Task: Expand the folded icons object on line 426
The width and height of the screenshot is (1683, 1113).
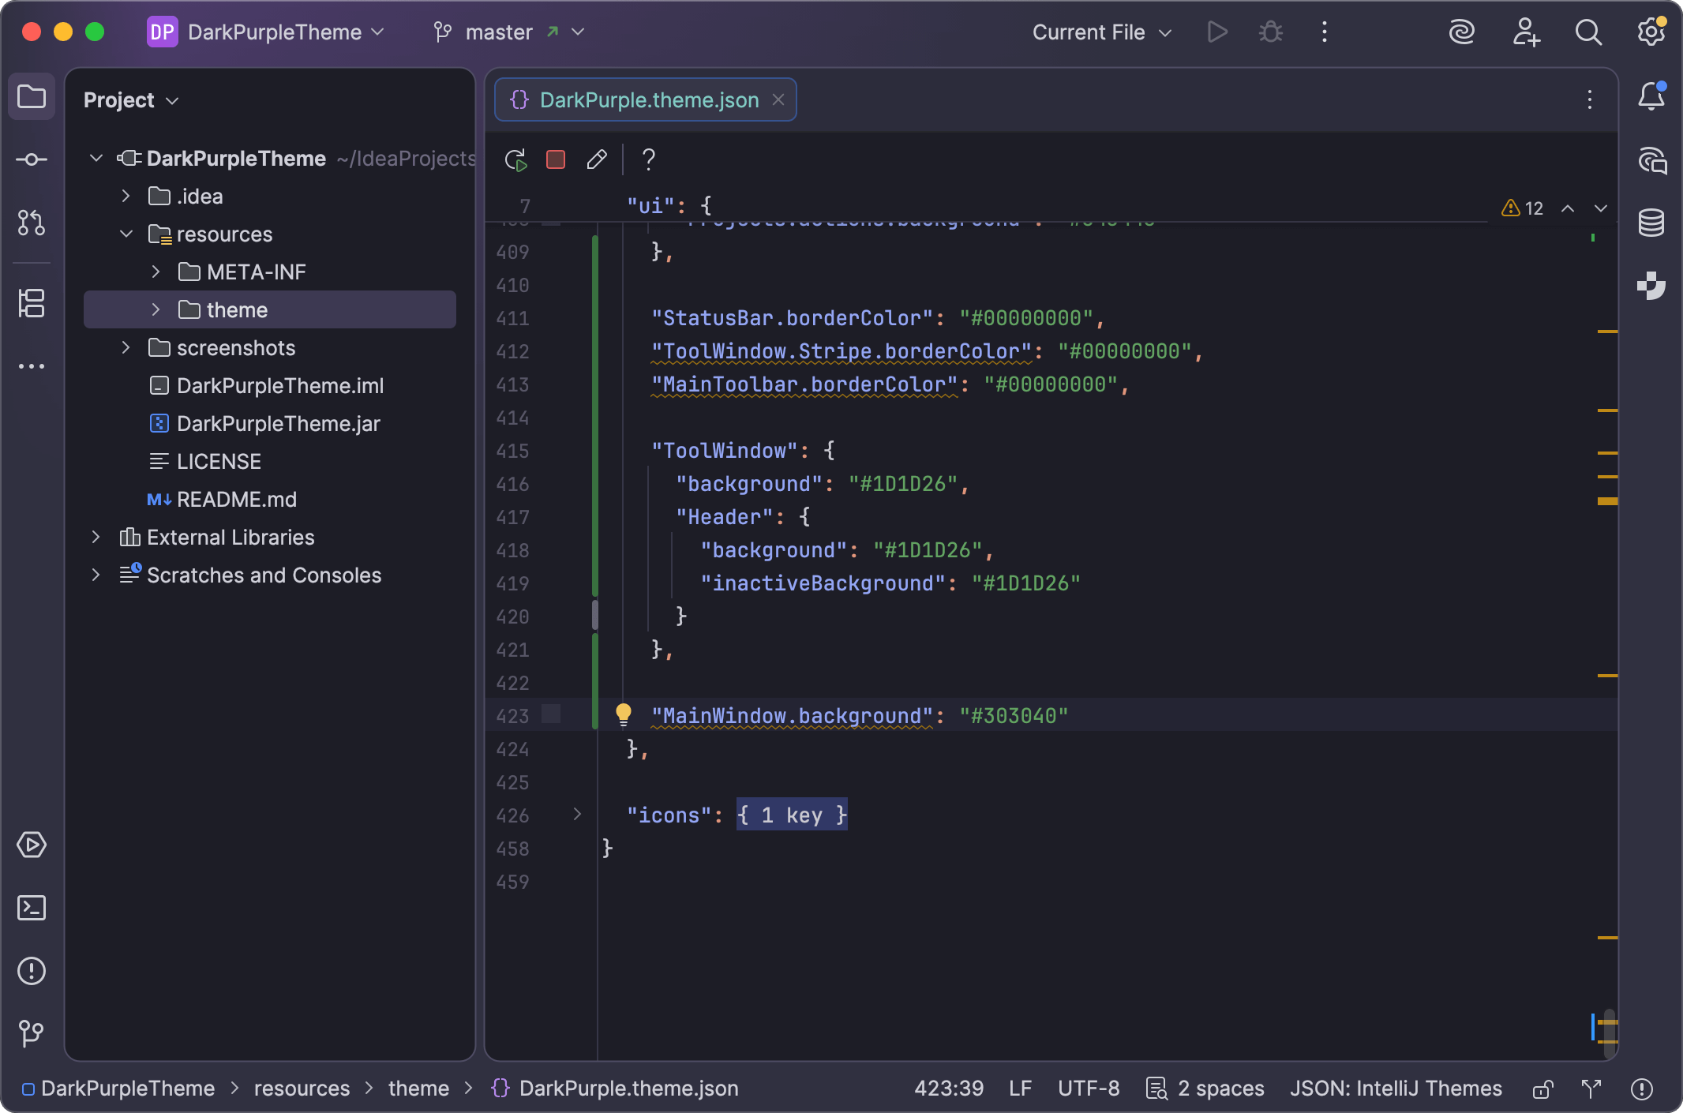Action: pyautogui.click(x=579, y=815)
